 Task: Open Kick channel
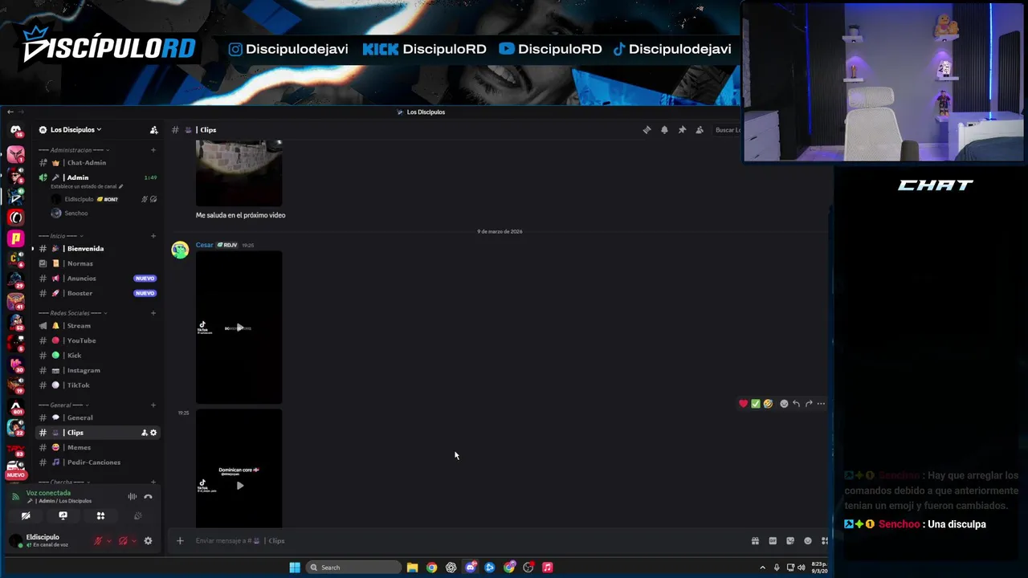point(97,356)
